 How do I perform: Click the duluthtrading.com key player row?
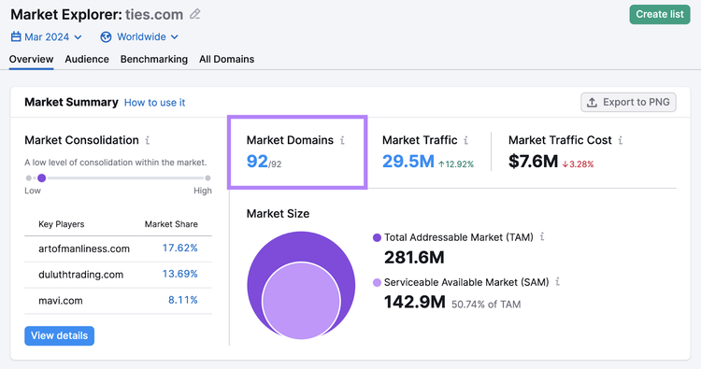118,275
